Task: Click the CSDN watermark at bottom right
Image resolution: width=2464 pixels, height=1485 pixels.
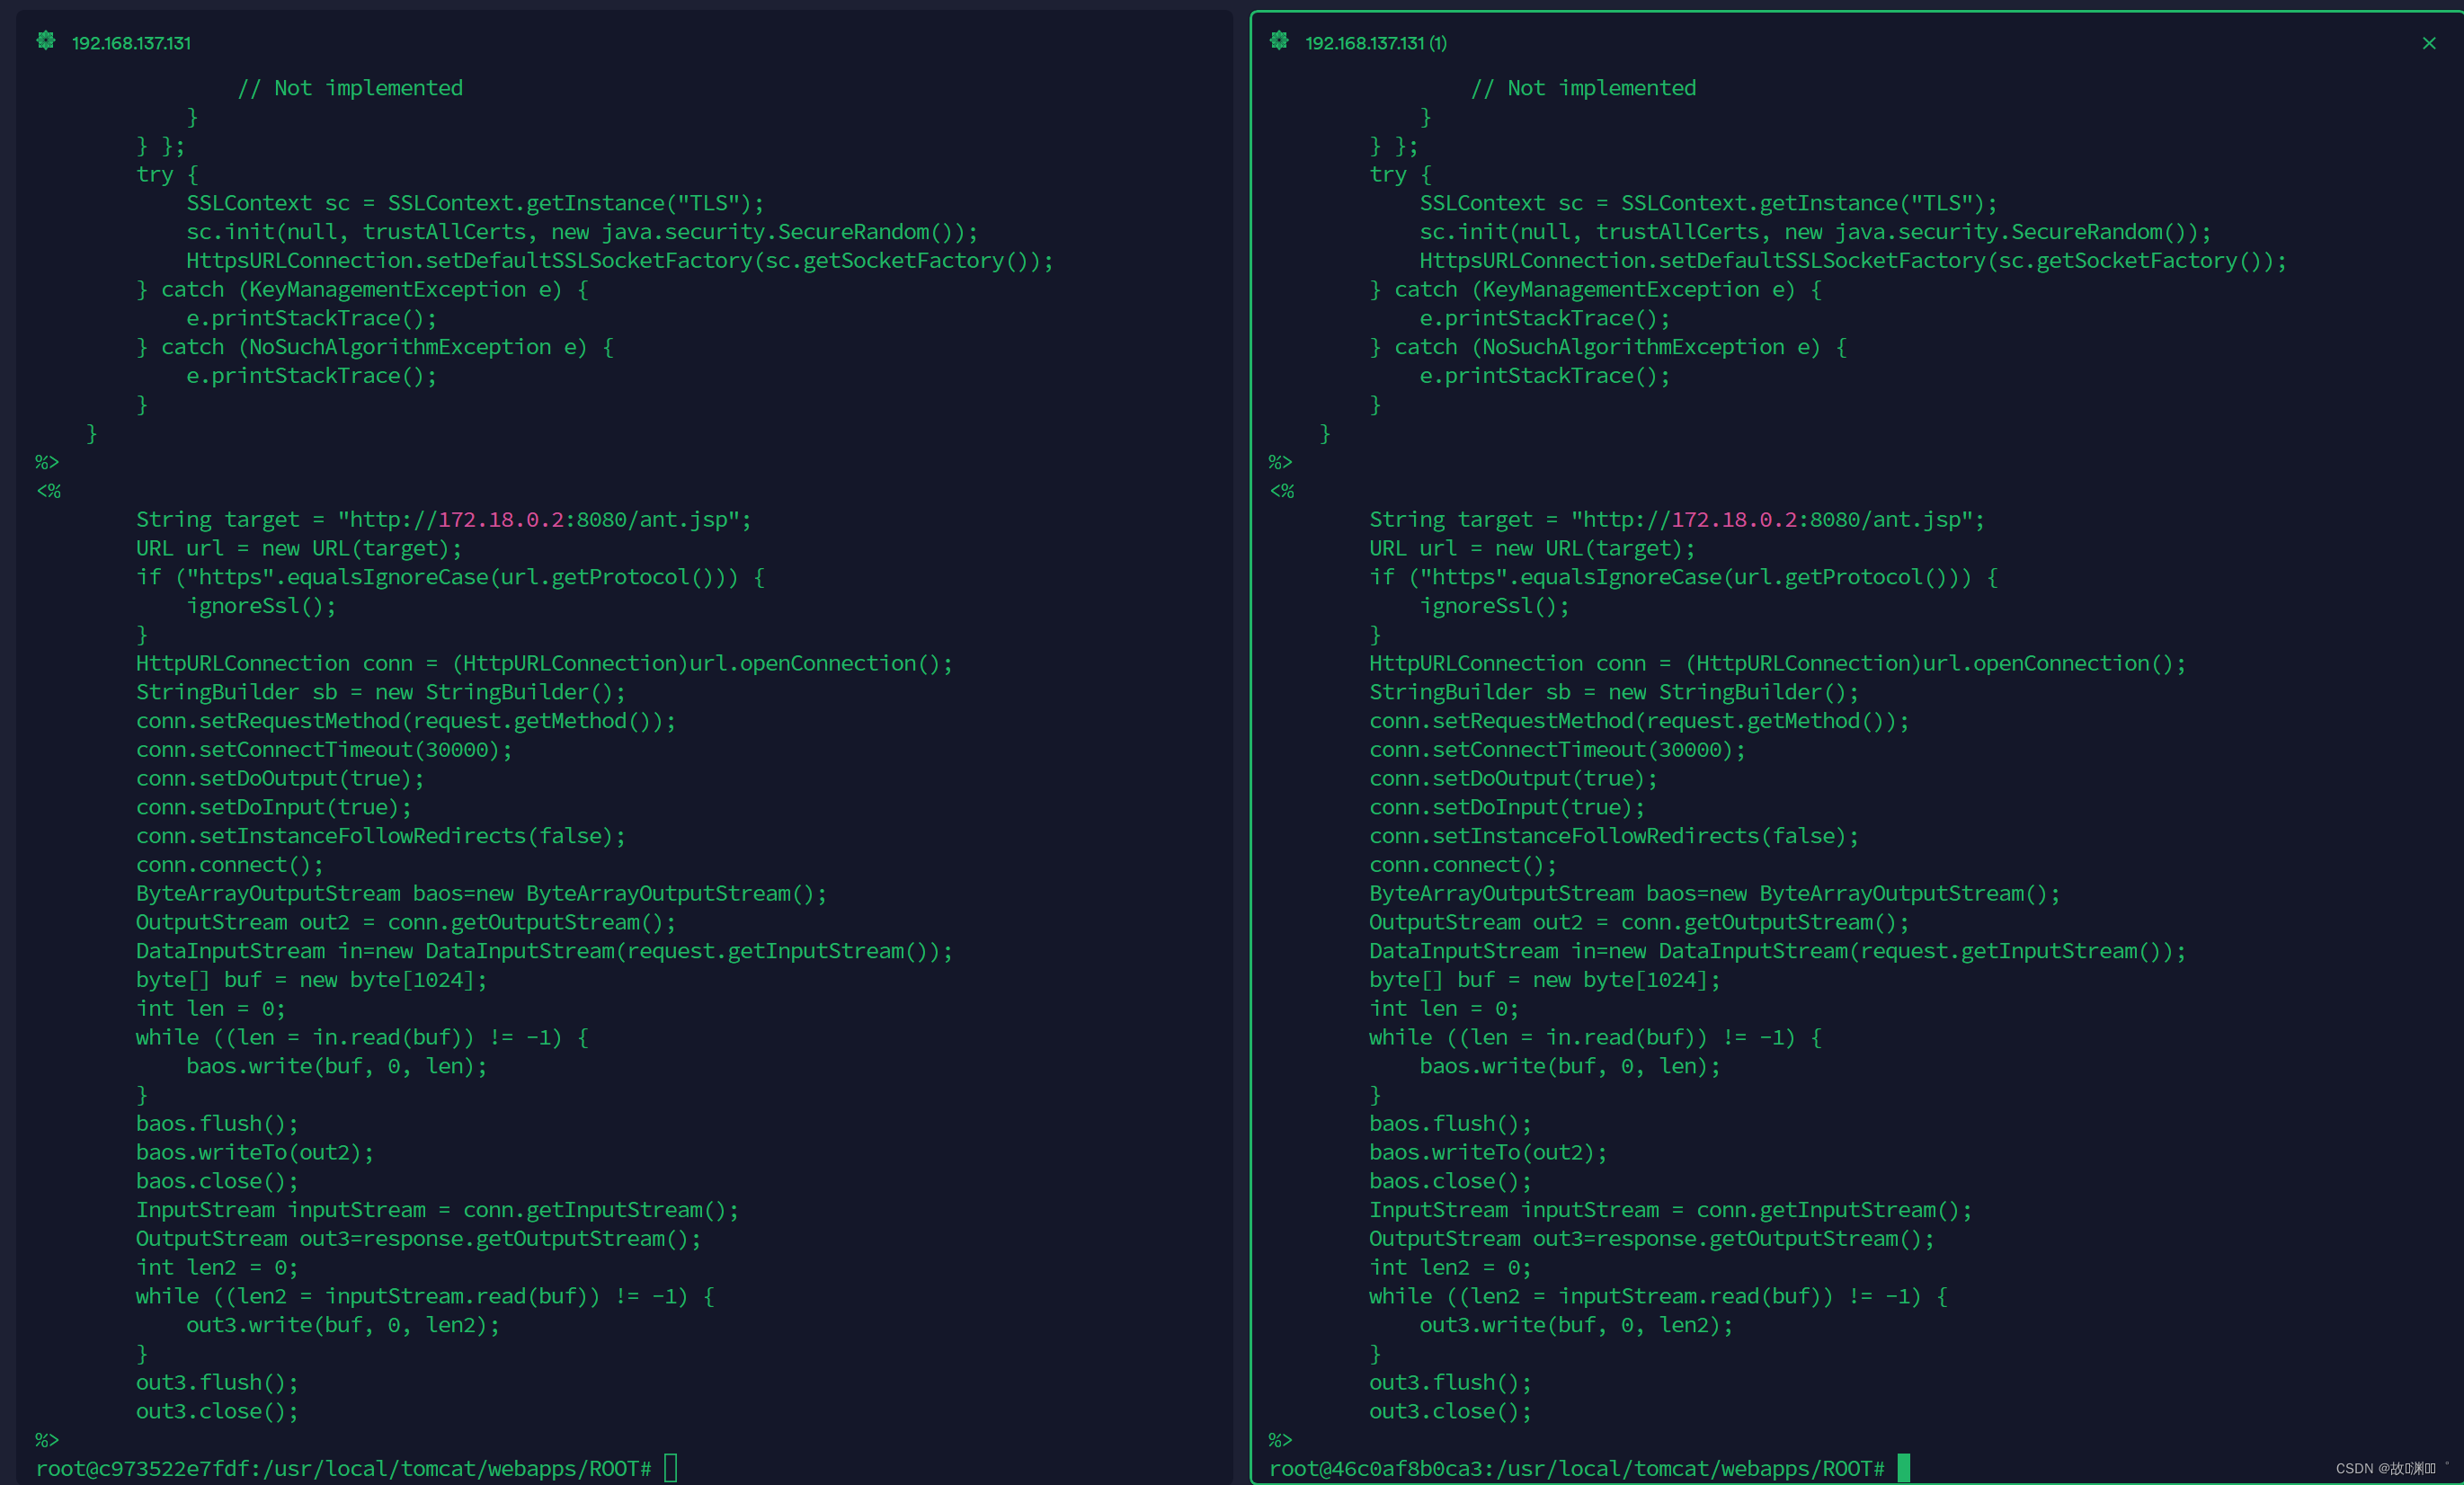Action: (x=2384, y=1468)
